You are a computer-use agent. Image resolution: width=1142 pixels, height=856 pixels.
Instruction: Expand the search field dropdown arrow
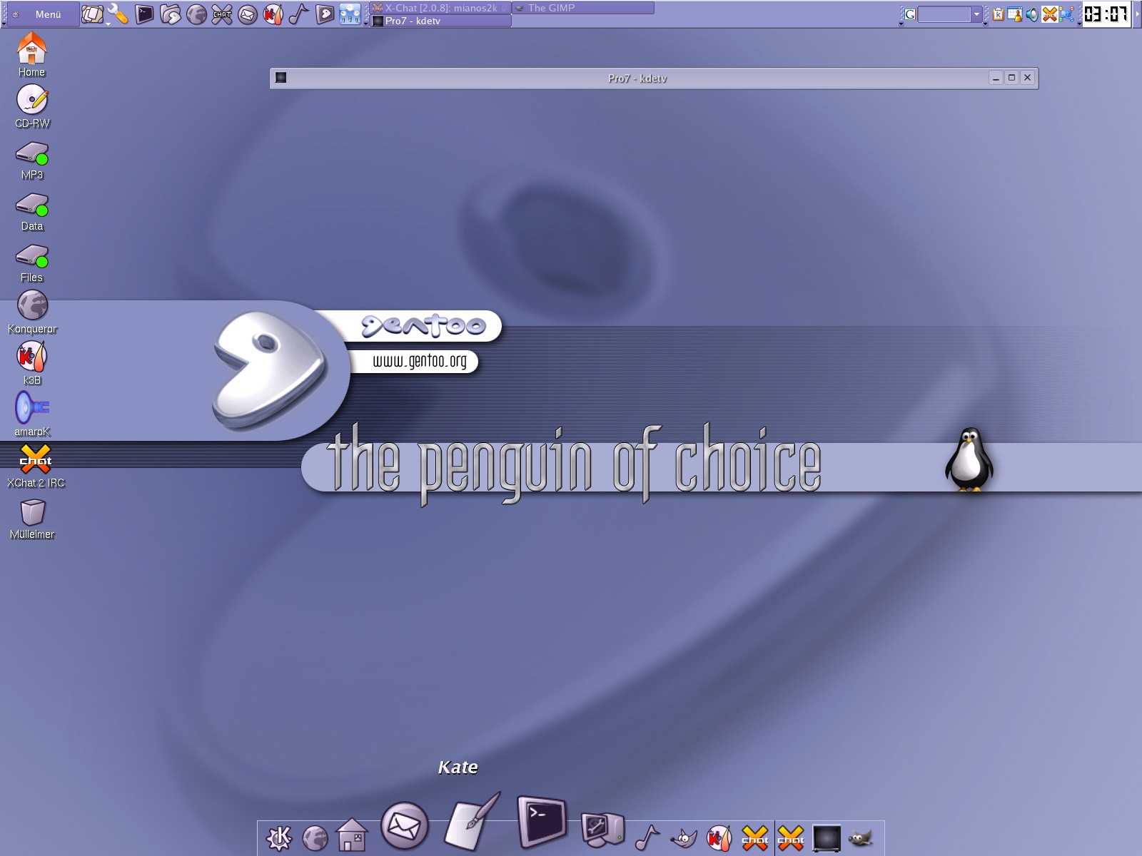(976, 14)
